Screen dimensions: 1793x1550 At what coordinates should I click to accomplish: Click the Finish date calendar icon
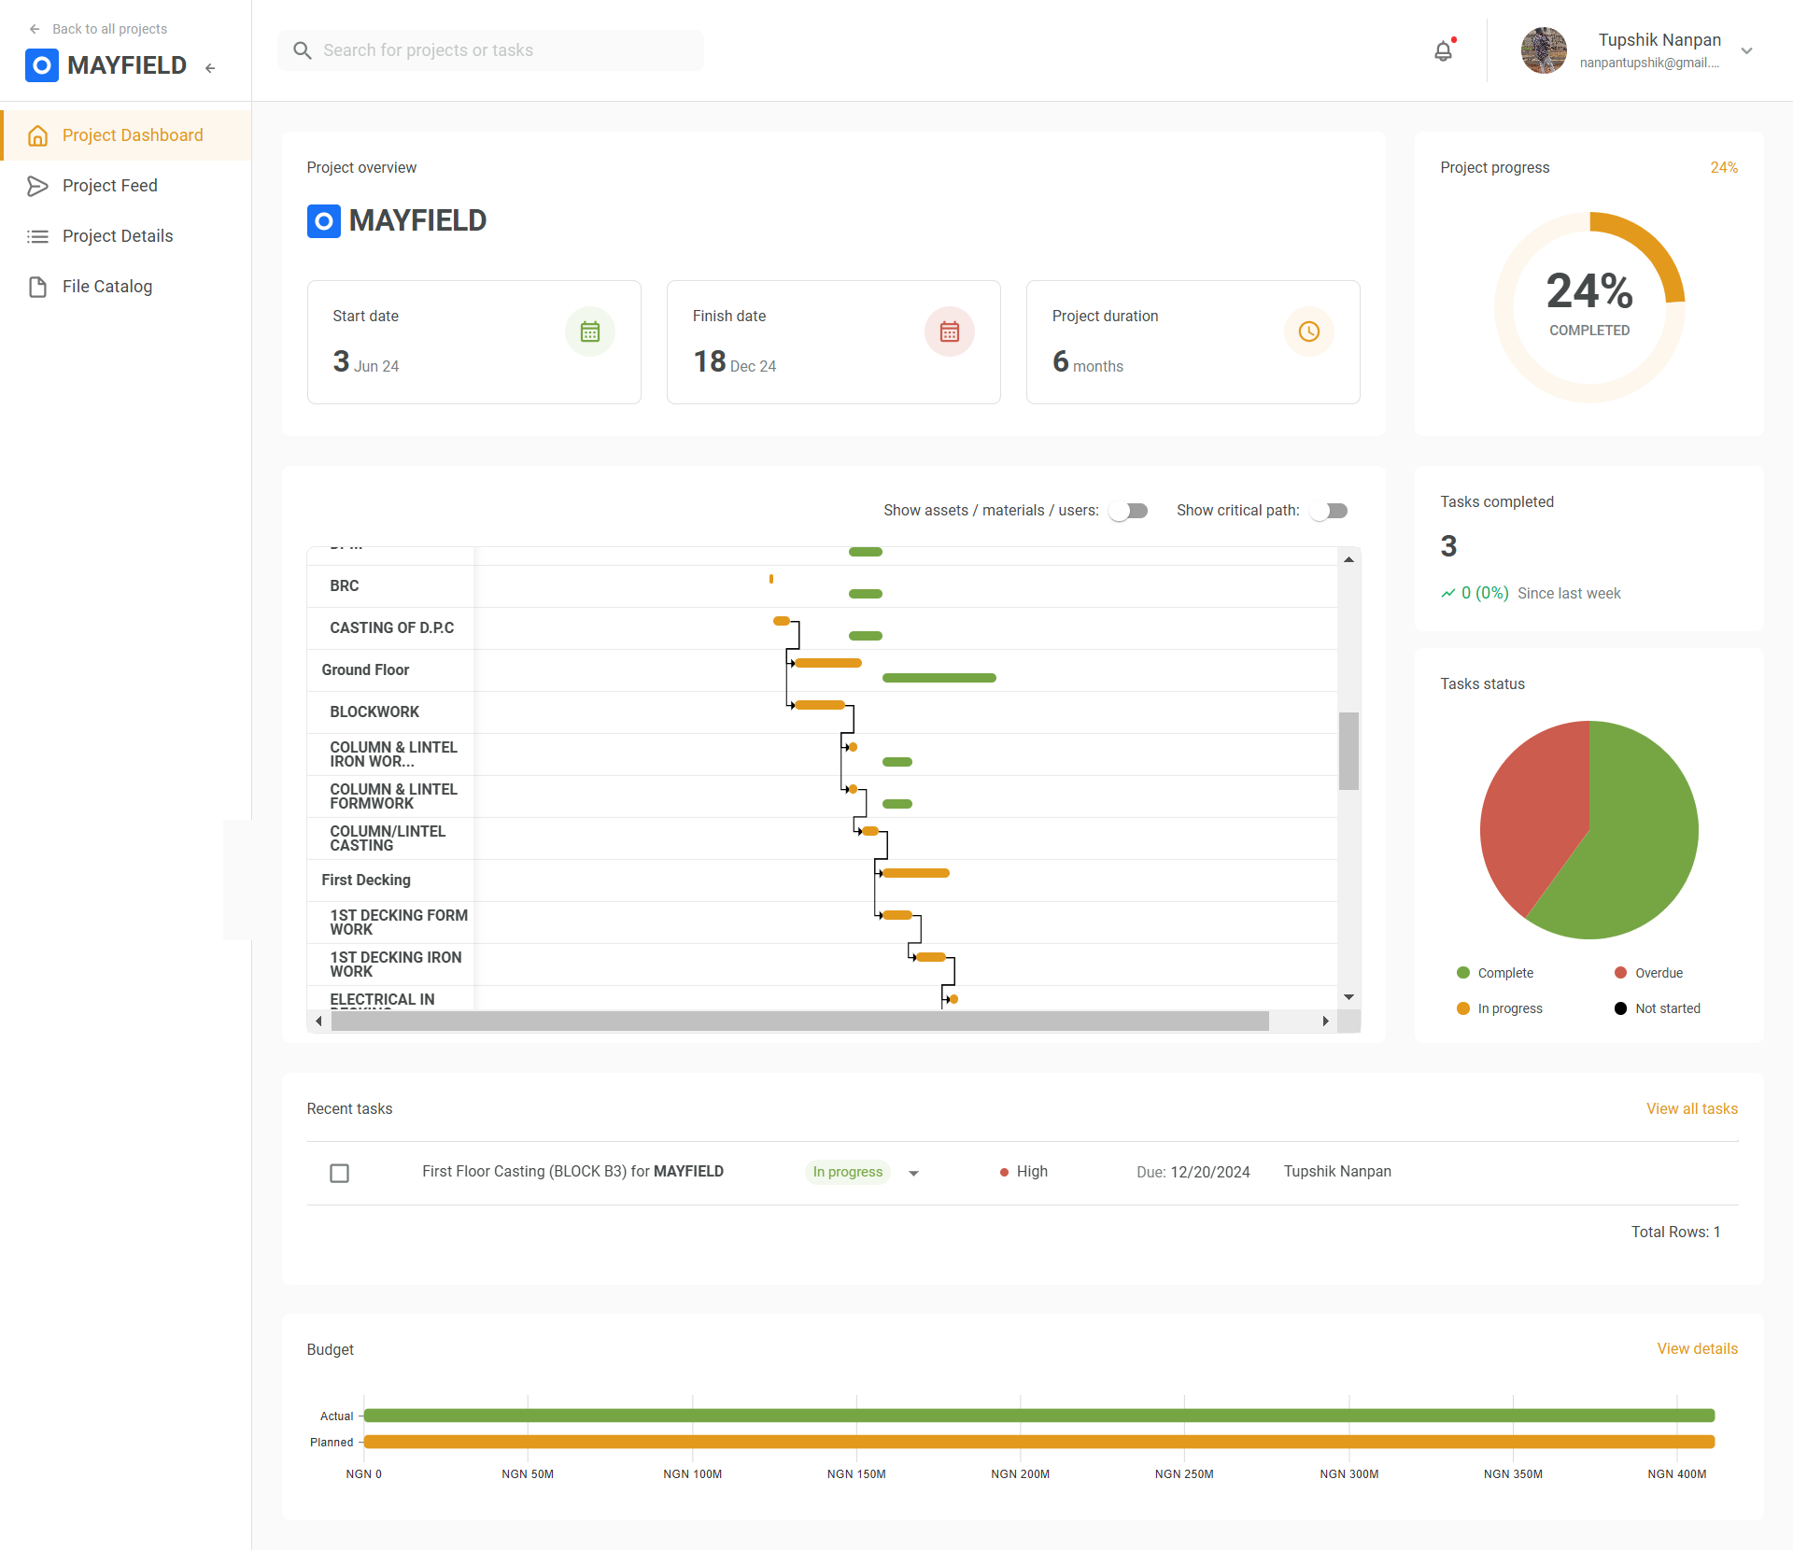pyautogui.click(x=949, y=331)
